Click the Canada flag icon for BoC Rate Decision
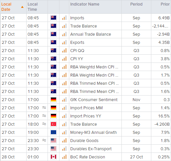The height and width of the screenshot is (161, 171). [53, 157]
